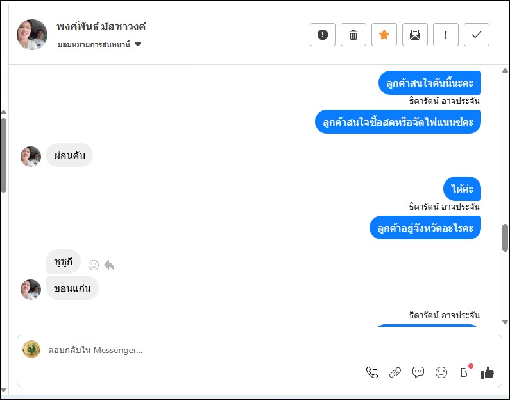Reply to the ชูชูกิ message

[109, 265]
